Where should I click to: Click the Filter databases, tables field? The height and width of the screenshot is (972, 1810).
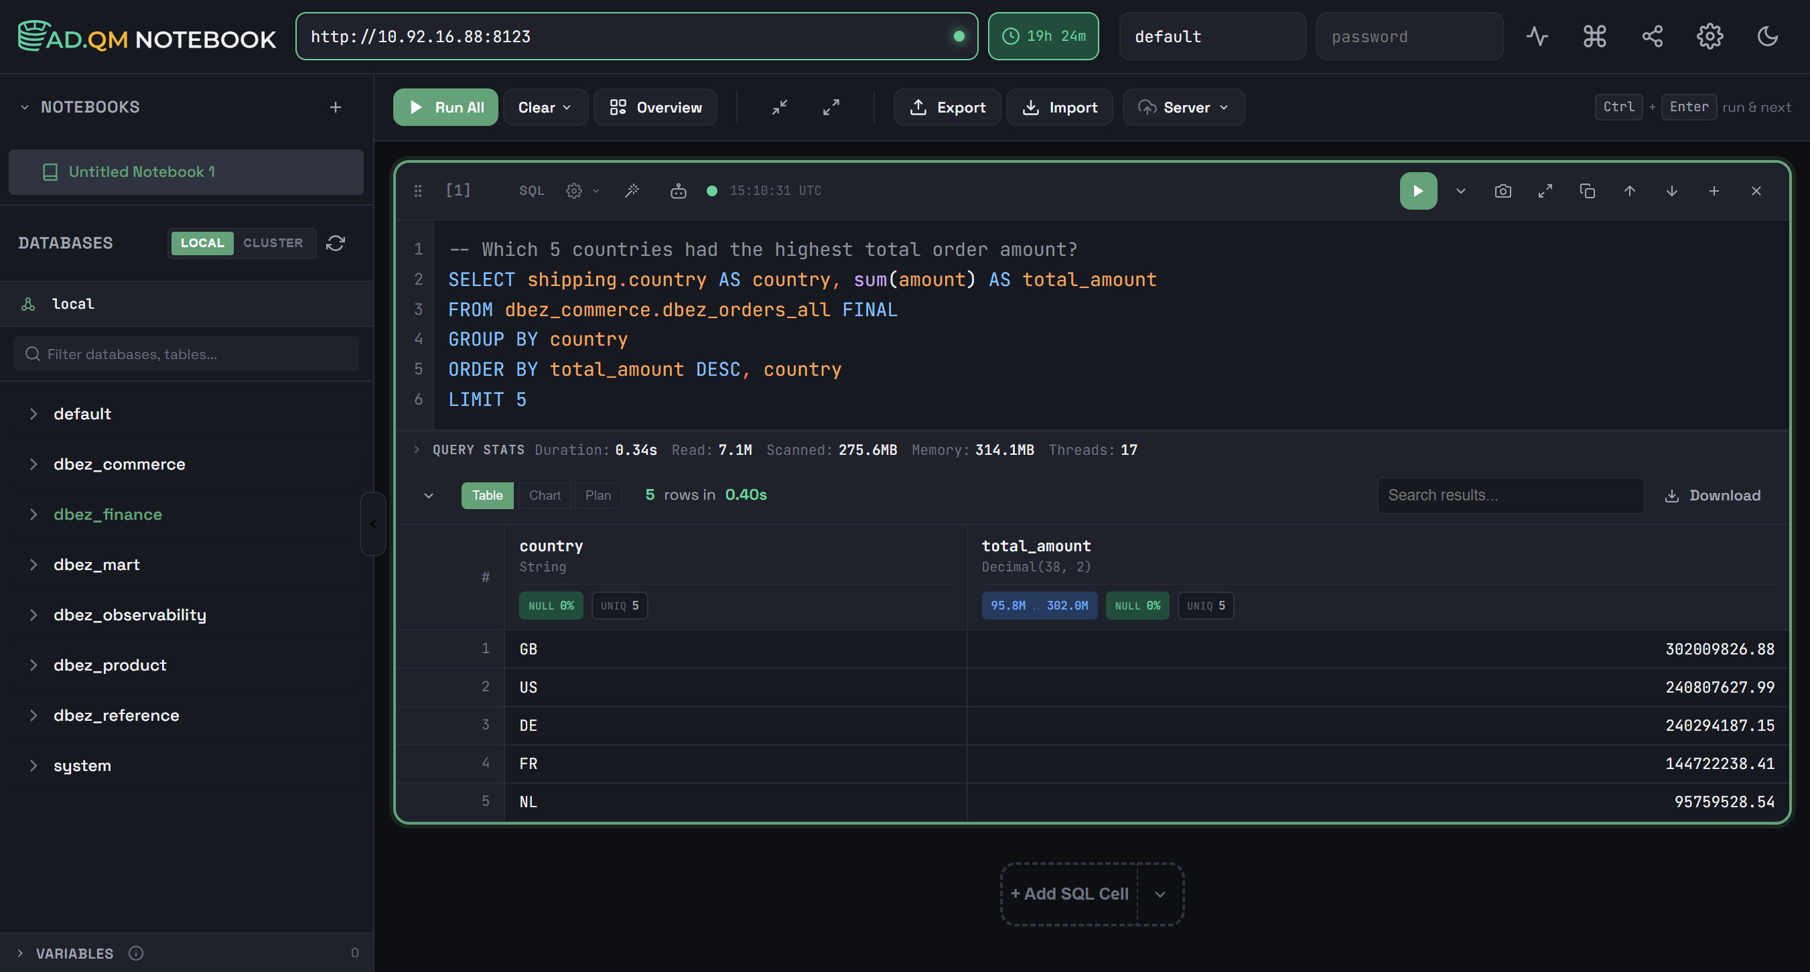click(x=186, y=354)
